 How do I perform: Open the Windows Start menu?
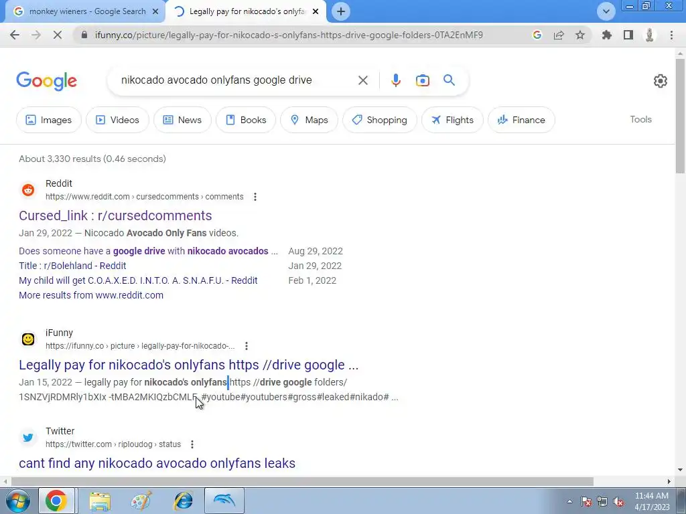point(17,501)
